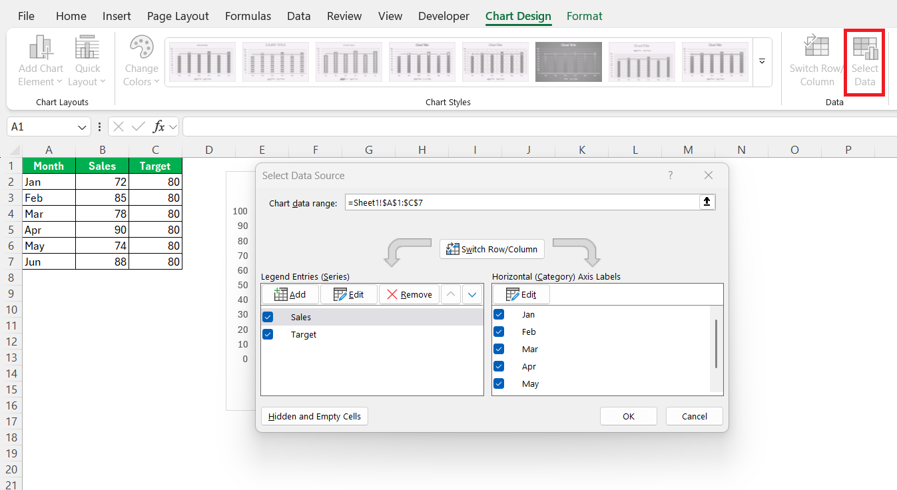The width and height of the screenshot is (897, 490).
Task: Apply the dark-background chart style thumbnail
Action: point(569,62)
